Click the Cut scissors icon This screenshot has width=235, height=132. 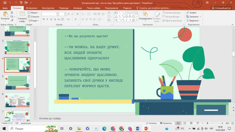point(12,12)
